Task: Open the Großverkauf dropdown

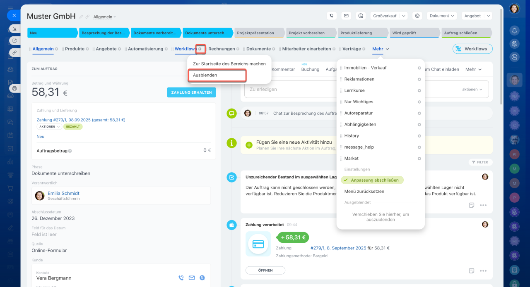Action: click(388, 16)
